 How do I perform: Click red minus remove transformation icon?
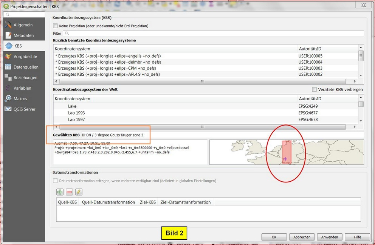pos(69,192)
